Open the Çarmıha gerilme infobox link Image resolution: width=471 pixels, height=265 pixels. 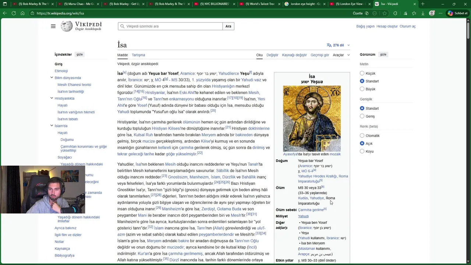click(x=311, y=210)
